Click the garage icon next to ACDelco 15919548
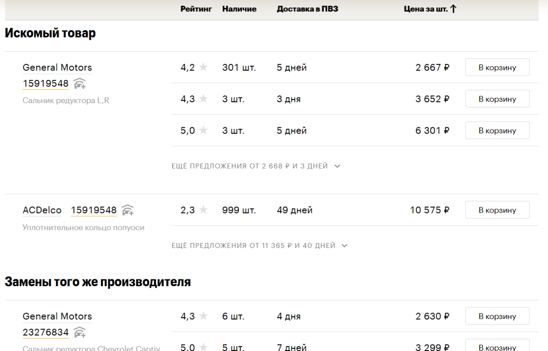This screenshot has width=548, height=351. [127, 210]
